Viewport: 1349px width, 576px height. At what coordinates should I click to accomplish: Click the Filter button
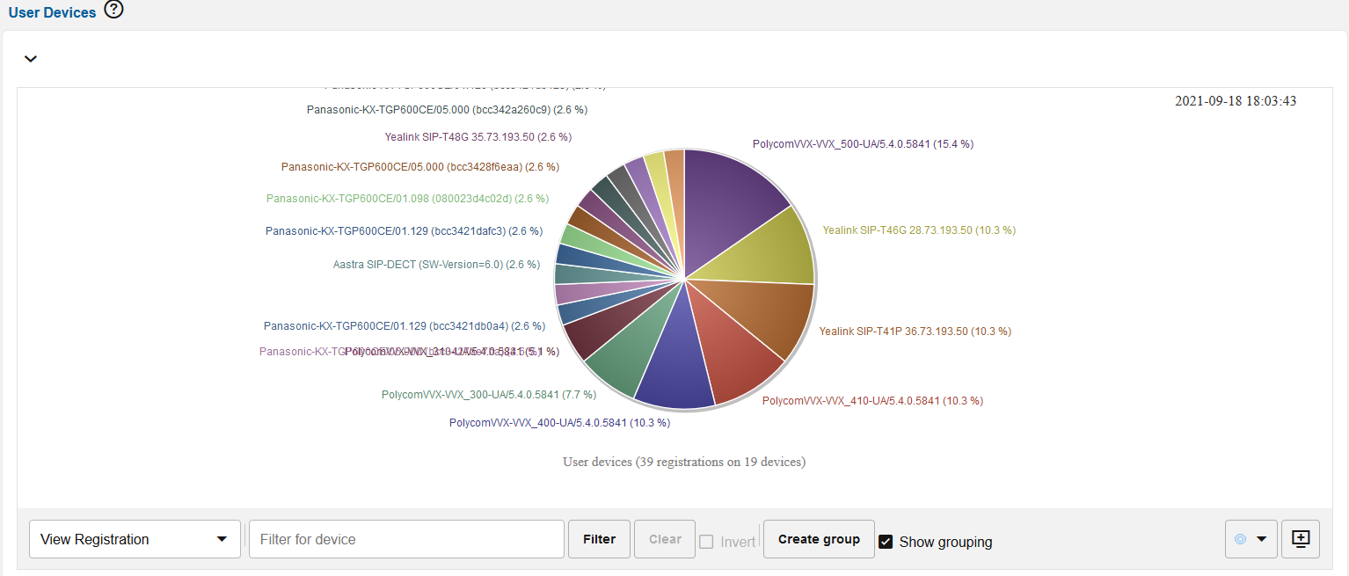pyautogui.click(x=600, y=539)
